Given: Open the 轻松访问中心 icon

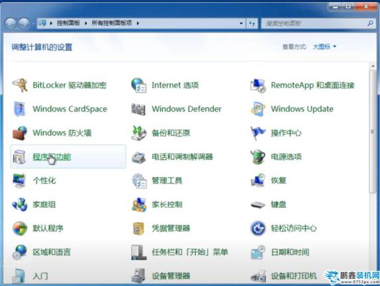Looking at the screenshot, I should click(x=258, y=228).
